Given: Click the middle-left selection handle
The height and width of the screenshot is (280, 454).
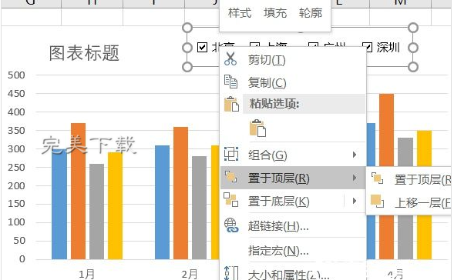Looking at the screenshot, I should coord(187,48).
